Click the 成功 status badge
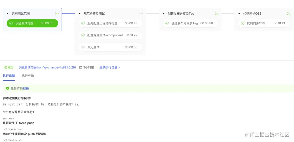The height and width of the screenshot is (142, 294). click(9, 67)
